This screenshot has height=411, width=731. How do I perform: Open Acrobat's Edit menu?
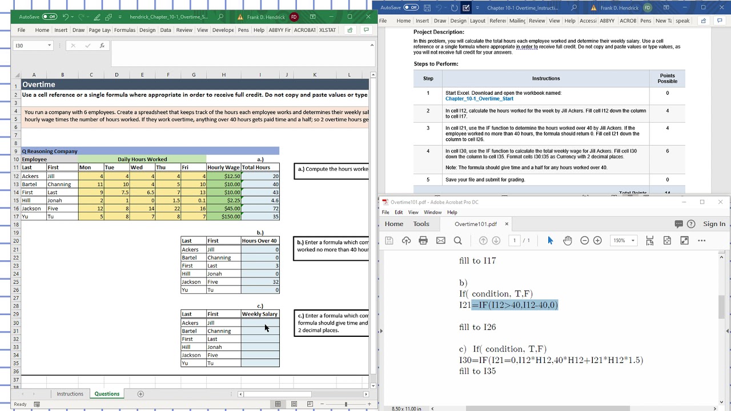(399, 212)
